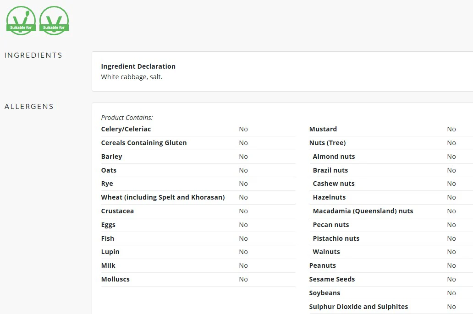Screen dimensions: 473x314
Task: Click the Fish allergen label
Action: tap(108, 238)
